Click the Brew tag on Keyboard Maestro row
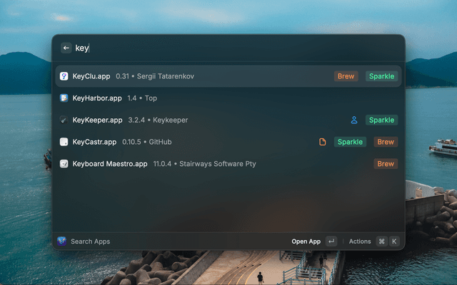Viewport: 457px width, 285px height. [x=386, y=164]
